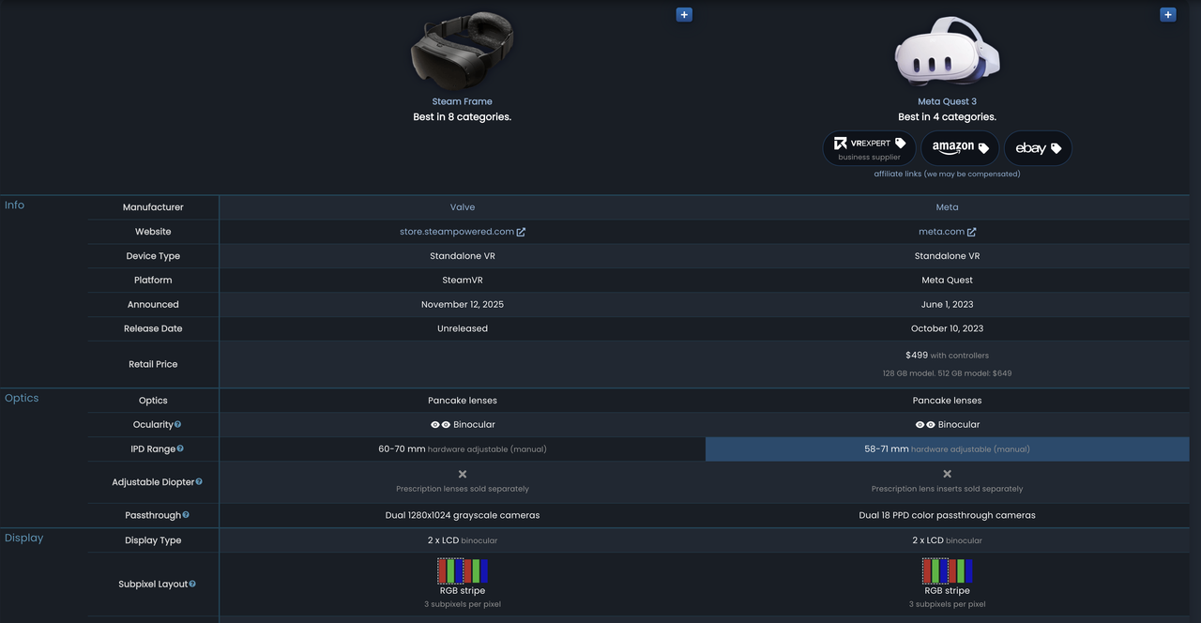Click the X icon under Steam Frame Adjustable Diopter
The image size is (1201, 623).
pyautogui.click(x=463, y=474)
